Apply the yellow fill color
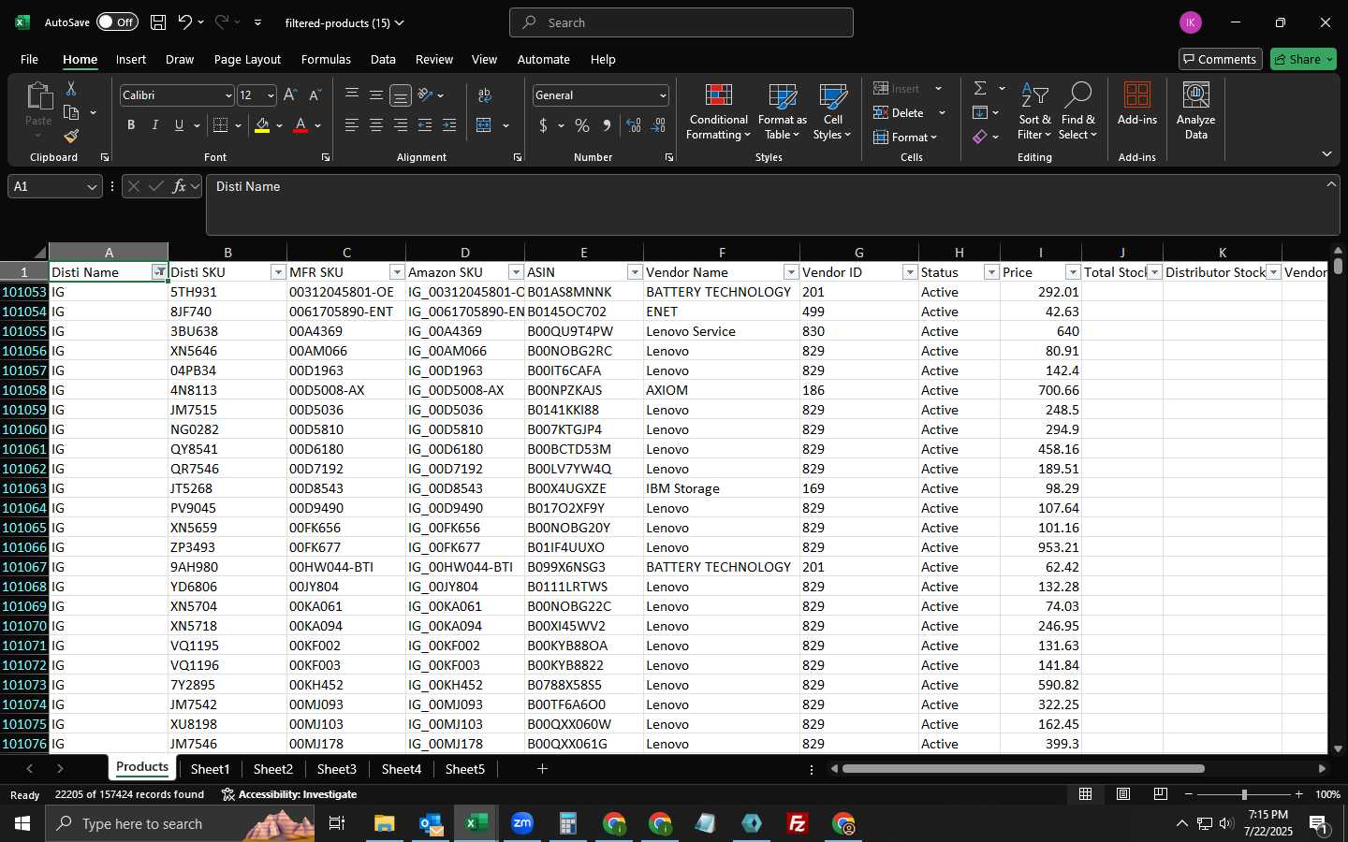 tap(262, 125)
